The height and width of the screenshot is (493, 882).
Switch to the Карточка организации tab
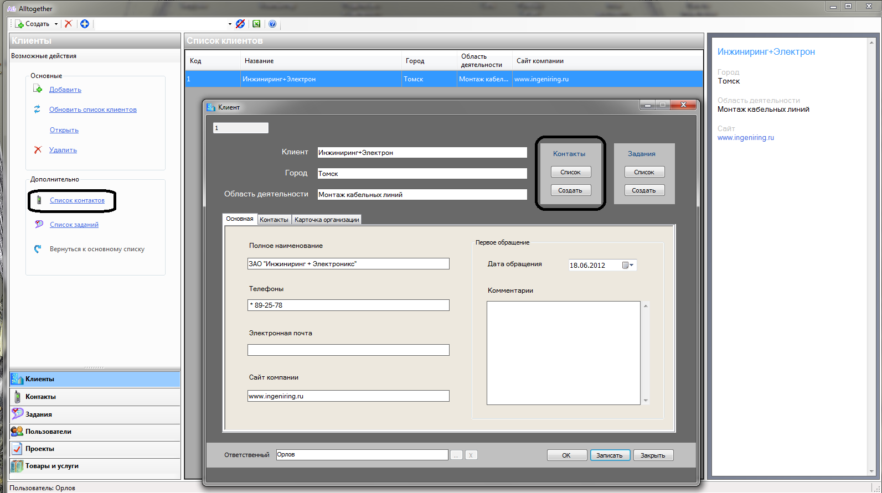point(327,220)
